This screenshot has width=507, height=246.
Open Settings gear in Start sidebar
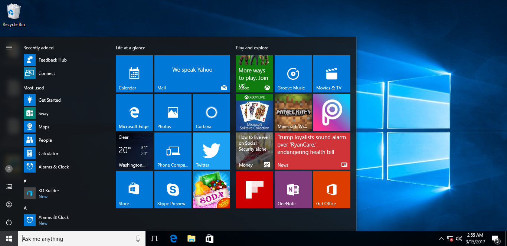click(9, 204)
